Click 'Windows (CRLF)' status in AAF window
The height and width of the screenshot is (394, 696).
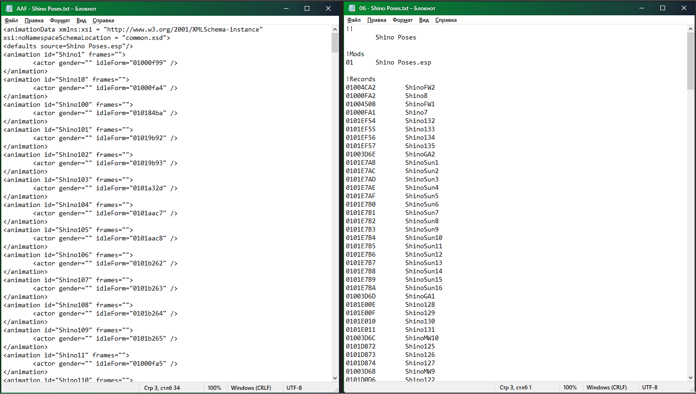251,388
